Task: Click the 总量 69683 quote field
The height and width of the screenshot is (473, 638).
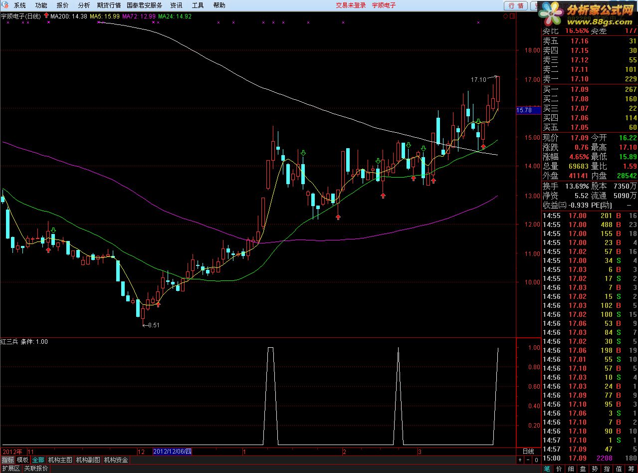Action: tap(566, 166)
